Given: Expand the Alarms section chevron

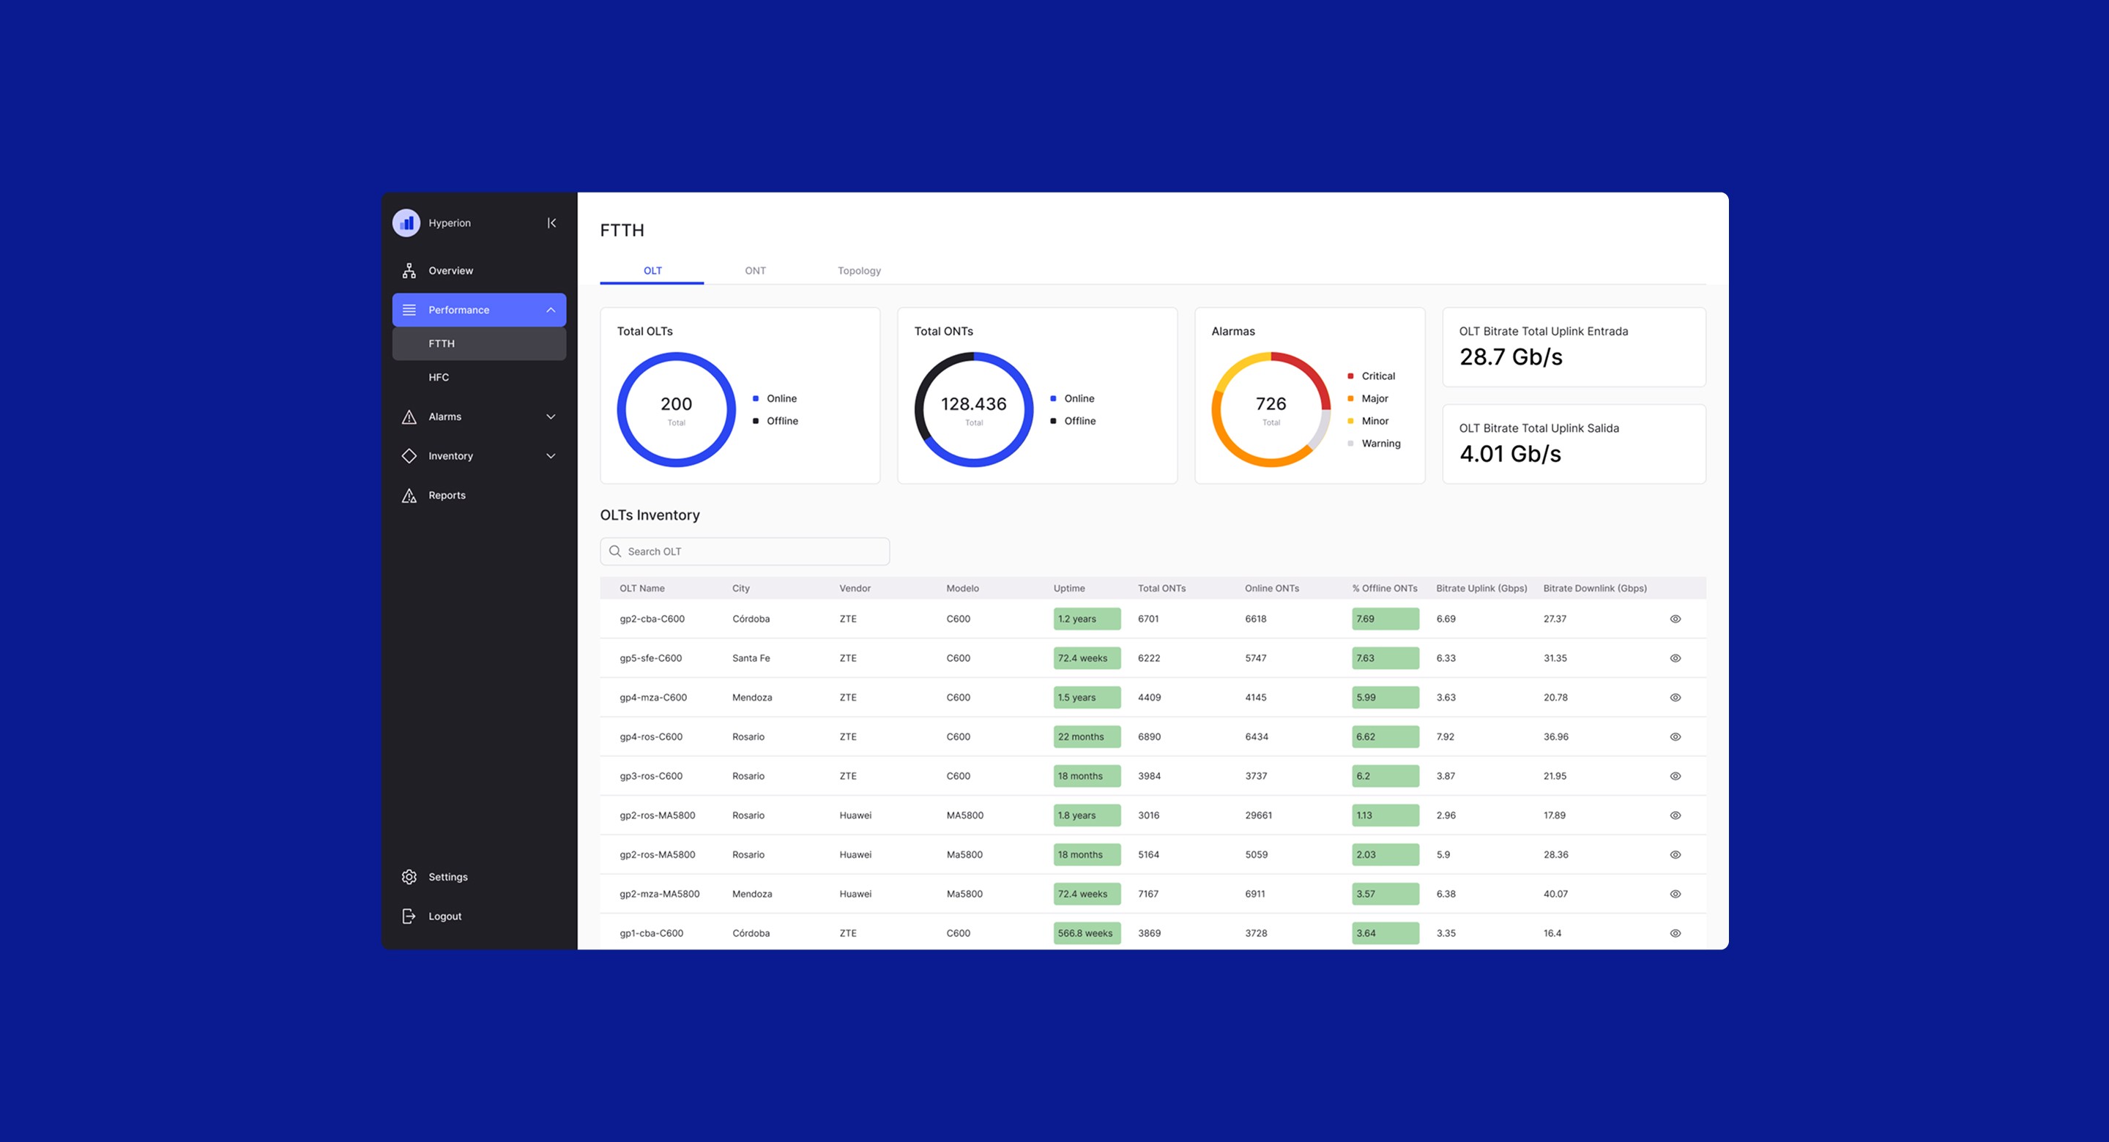Looking at the screenshot, I should click(549, 416).
